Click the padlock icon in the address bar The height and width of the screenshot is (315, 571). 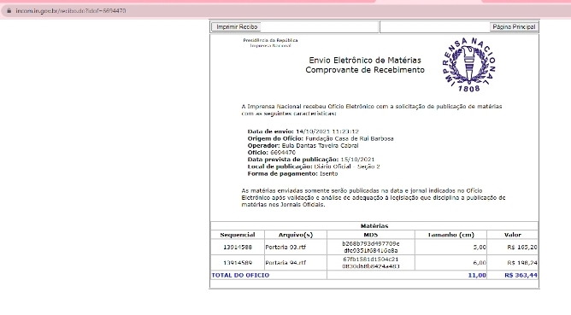9,11
